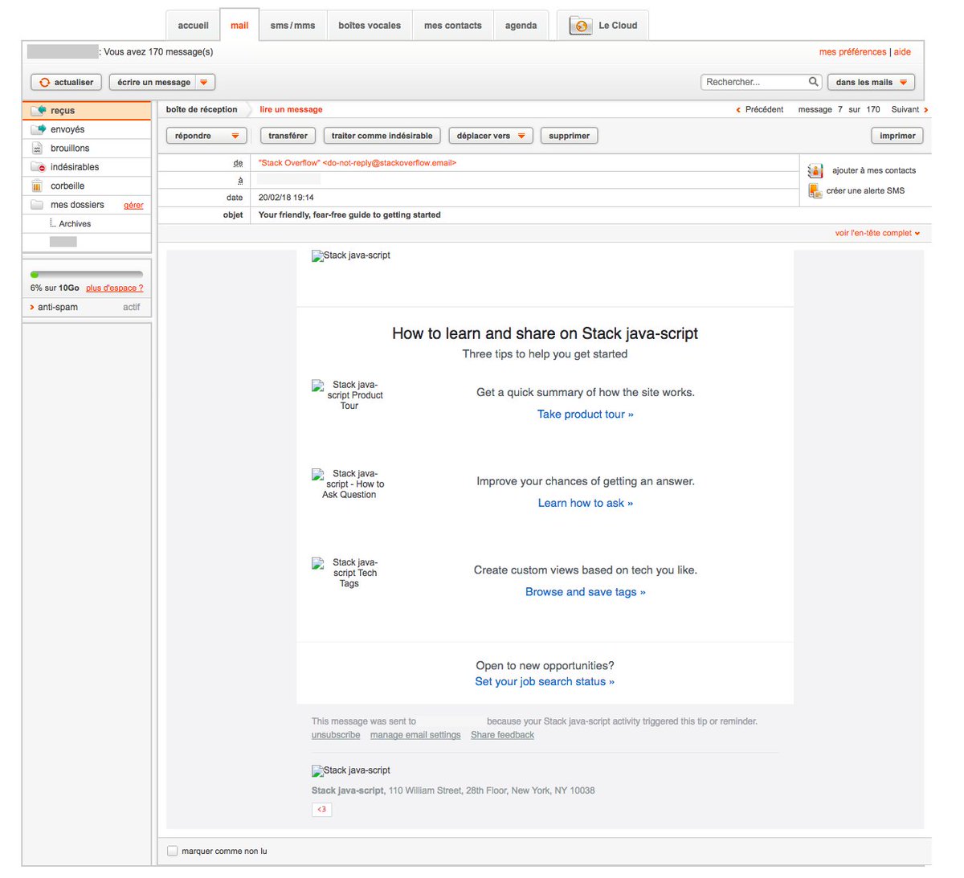Click the mes préférences link
This screenshot has width=964, height=878.
coord(852,51)
